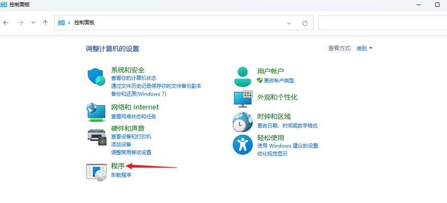Open 添加设备 link

[x=121, y=145]
